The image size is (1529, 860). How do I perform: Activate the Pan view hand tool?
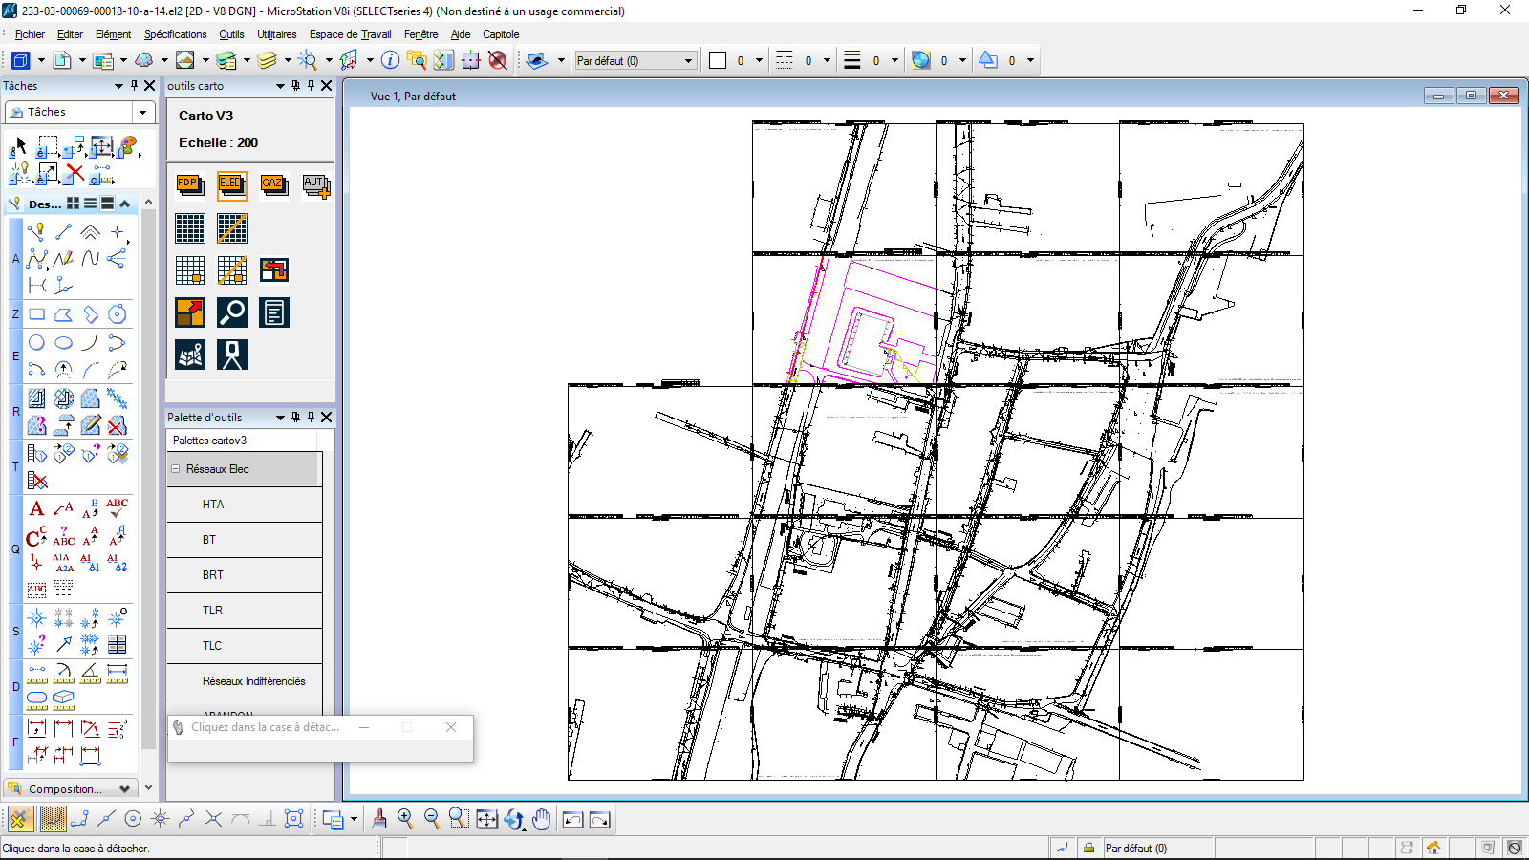[542, 819]
